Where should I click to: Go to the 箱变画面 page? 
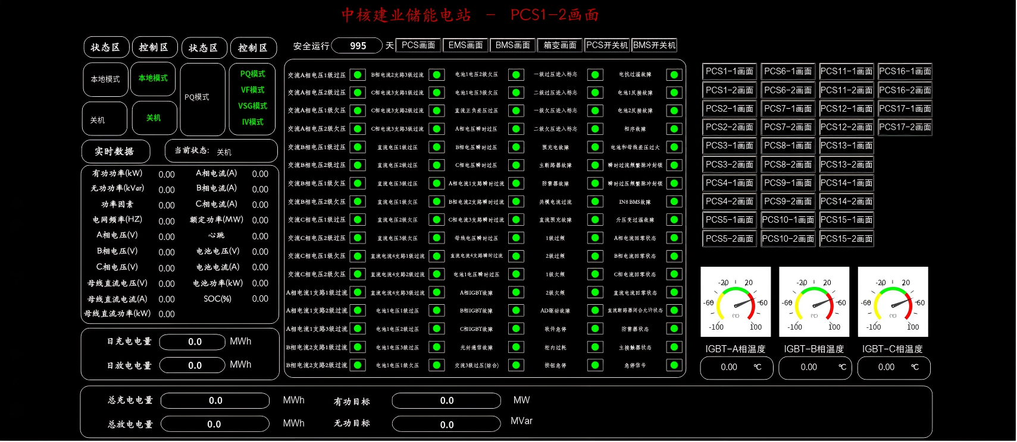coord(560,45)
